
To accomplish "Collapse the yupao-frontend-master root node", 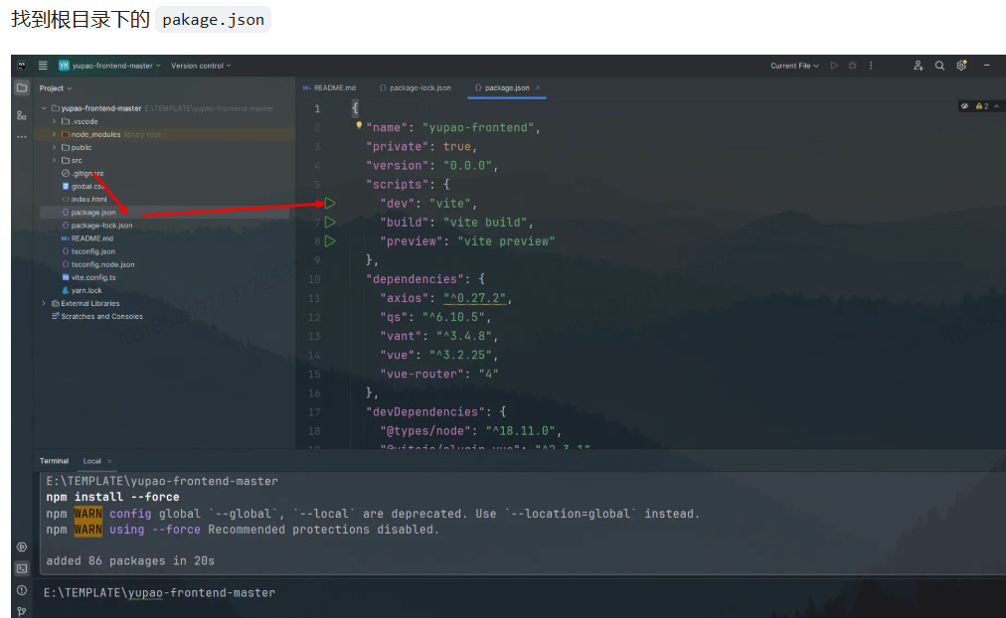I will click(x=44, y=108).
